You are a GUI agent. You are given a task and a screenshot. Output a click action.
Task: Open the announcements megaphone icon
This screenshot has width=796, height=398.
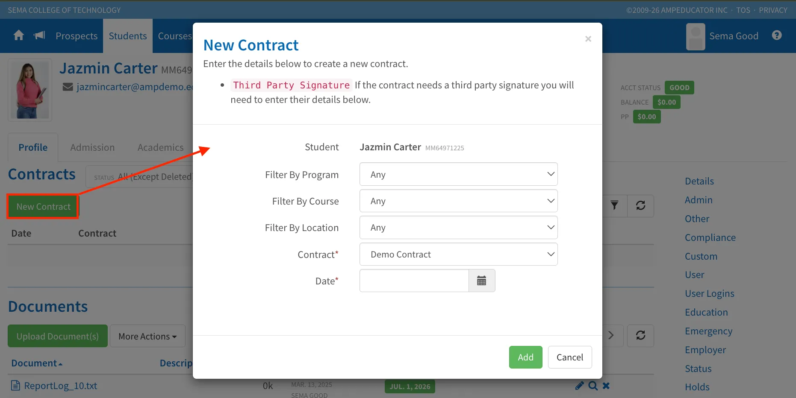(x=39, y=35)
